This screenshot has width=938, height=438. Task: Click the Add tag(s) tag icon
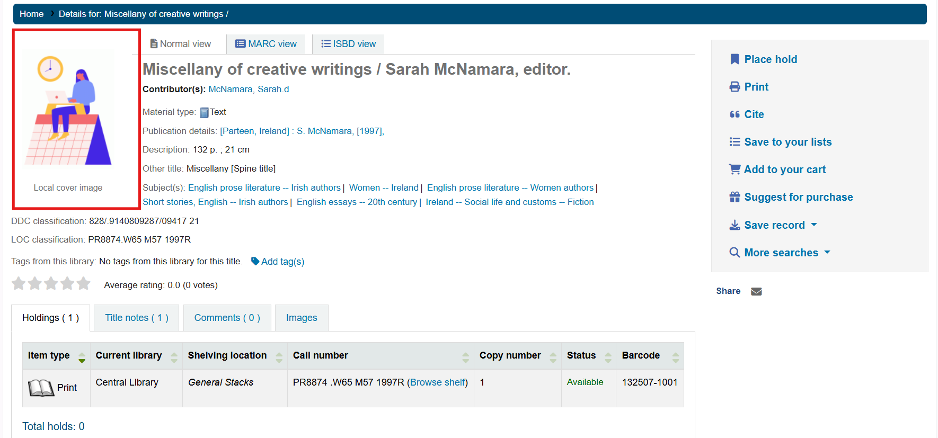coord(255,261)
